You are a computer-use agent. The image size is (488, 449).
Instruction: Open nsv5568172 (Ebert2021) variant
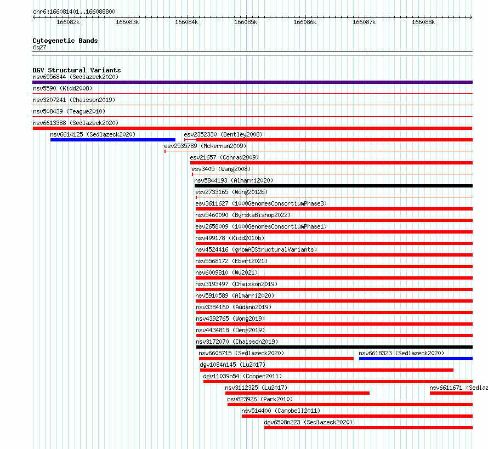(231, 261)
